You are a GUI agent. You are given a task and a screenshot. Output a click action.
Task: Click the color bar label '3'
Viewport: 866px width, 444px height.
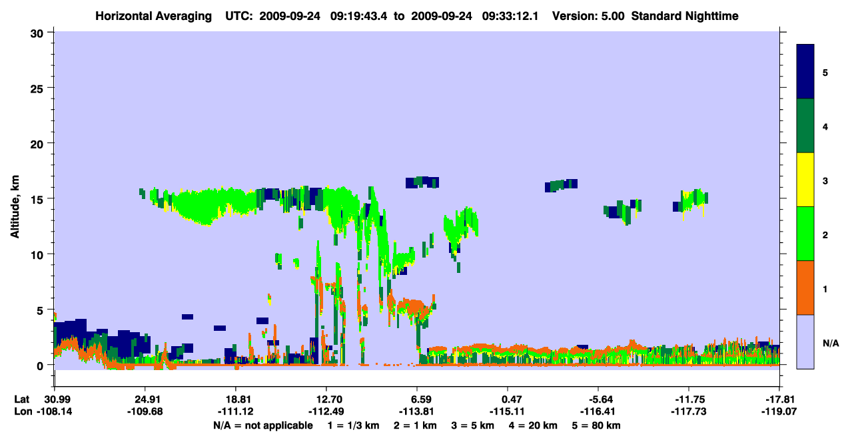coord(825,180)
